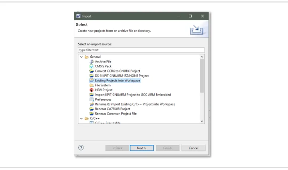Click the C/C++ category label
The image size is (288, 170).
coord(95,119)
